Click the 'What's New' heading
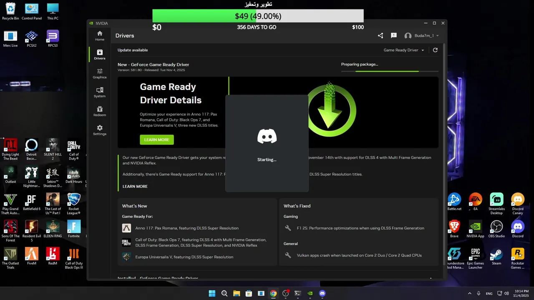Image resolution: width=534 pixels, height=300 pixels. click(134, 206)
